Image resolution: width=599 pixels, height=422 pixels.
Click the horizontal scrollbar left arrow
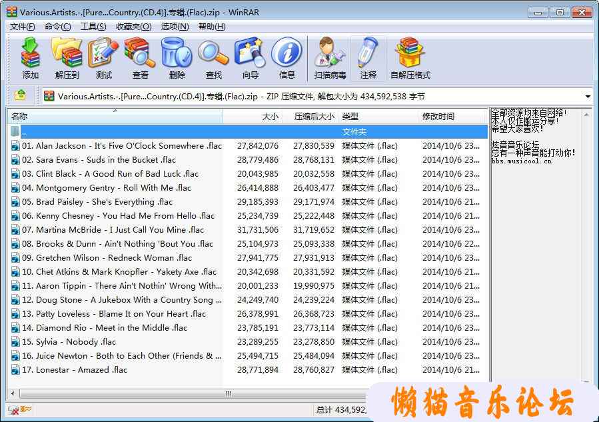[x=13, y=393]
